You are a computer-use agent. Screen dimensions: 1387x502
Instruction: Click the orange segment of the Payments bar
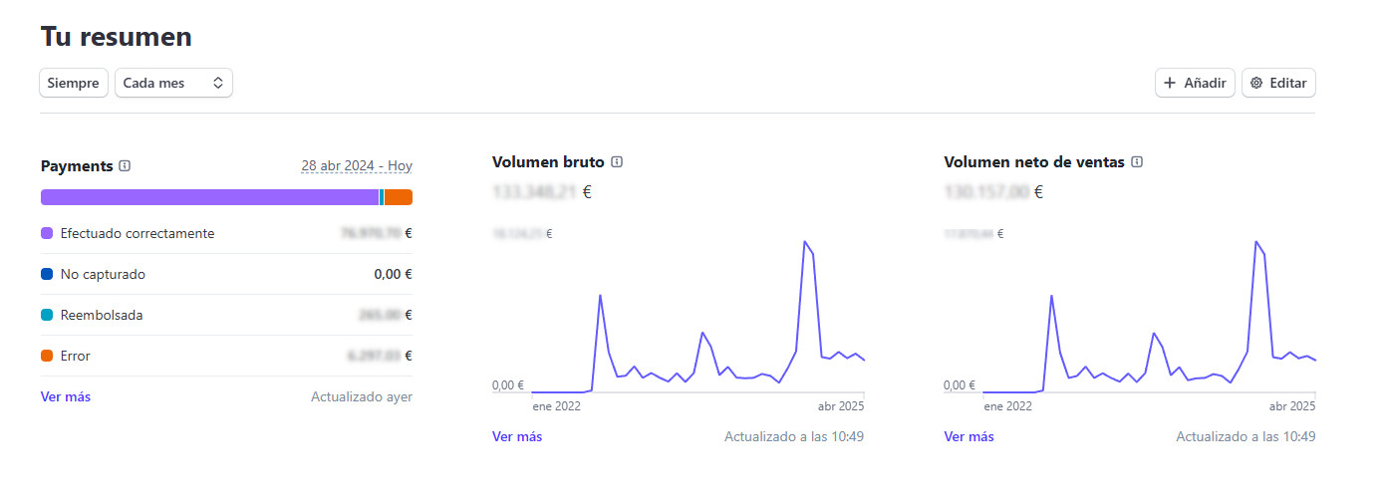click(x=399, y=197)
